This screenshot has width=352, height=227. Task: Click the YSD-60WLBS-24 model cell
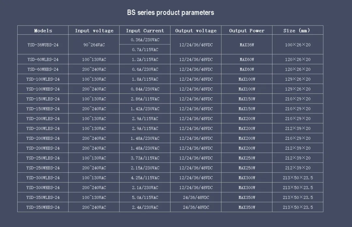click(x=43, y=59)
